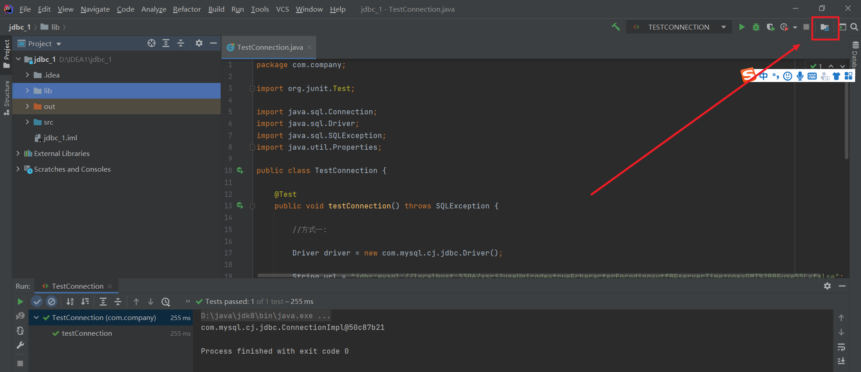
Task: Toggle auto-test icon in Run sidebar
Action: [x=20, y=331]
